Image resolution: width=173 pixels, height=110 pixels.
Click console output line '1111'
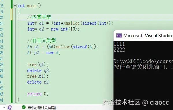(x=119, y=44)
